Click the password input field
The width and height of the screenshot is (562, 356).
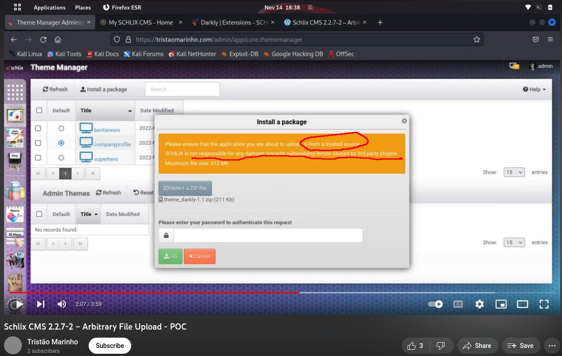[x=268, y=235]
